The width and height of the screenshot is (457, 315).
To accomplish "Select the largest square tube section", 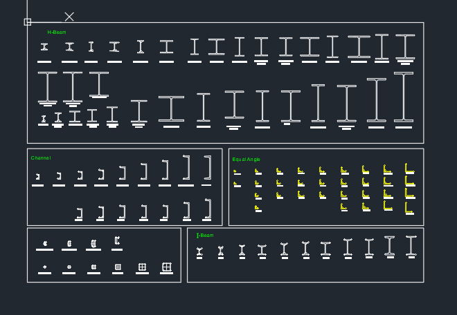I will (166, 267).
